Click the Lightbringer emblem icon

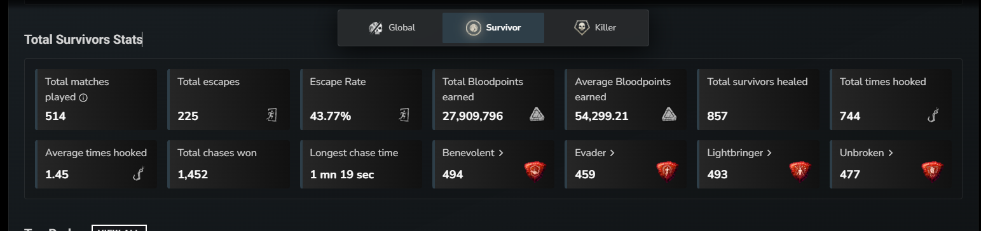click(x=800, y=171)
